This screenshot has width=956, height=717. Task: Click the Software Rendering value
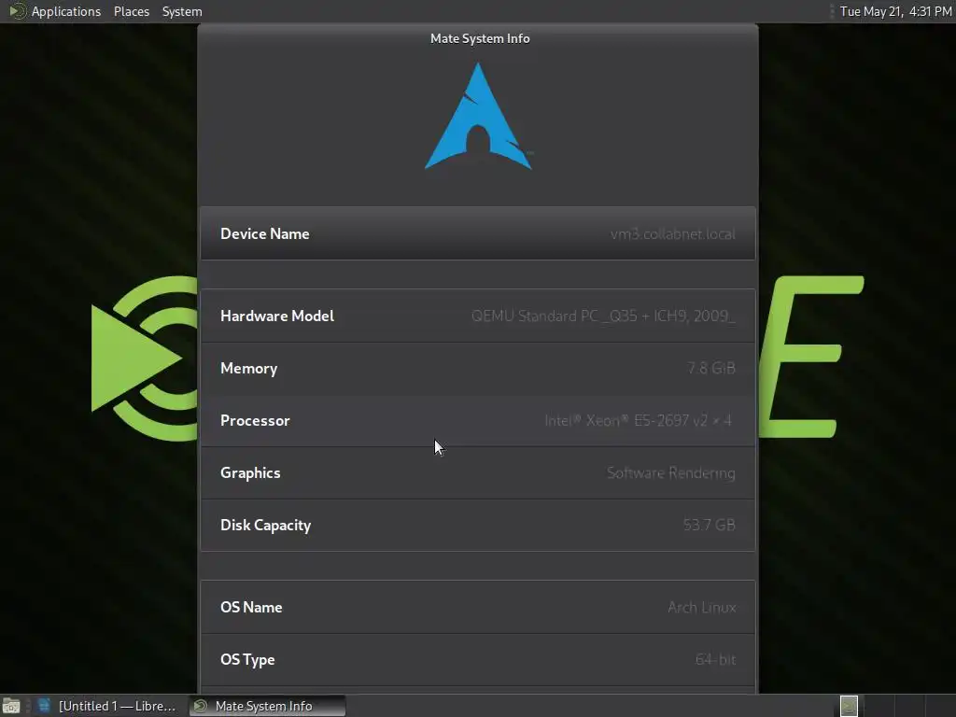pos(670,473)
